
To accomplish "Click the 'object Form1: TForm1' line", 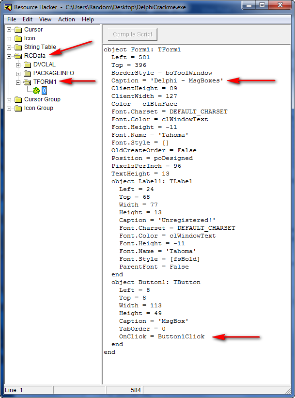I will (142, 49).
